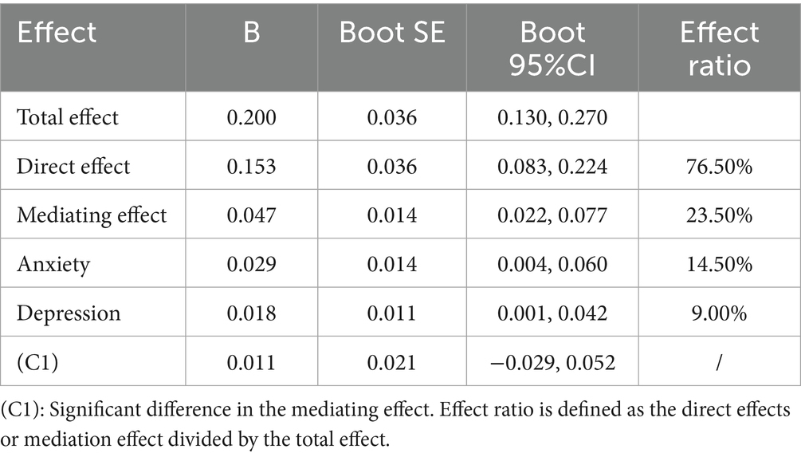Select the 23.50% effect ratio cell
Viewport: 801px width, 457px height.
719,215
